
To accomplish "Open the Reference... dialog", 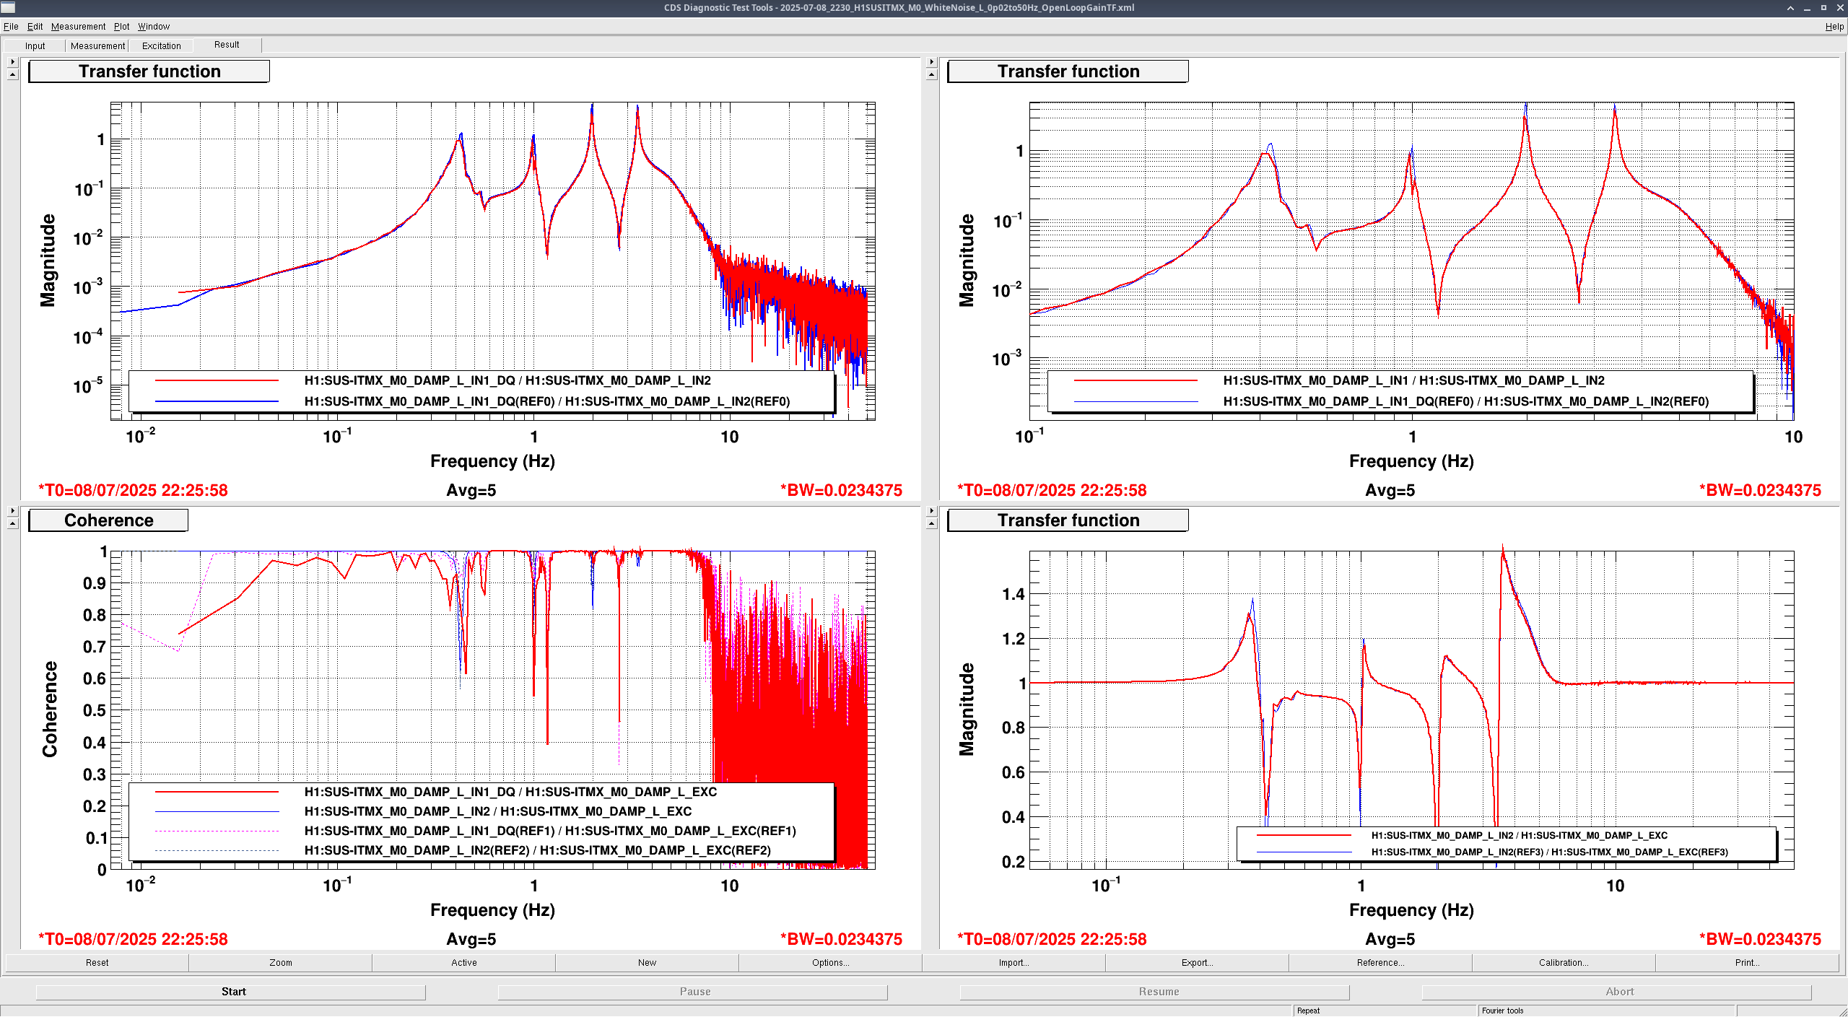I will click(1381, 963).
